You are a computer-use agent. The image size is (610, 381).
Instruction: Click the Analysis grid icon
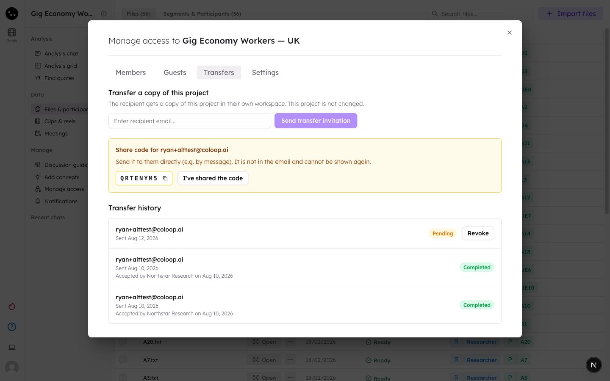click(38, 66)
